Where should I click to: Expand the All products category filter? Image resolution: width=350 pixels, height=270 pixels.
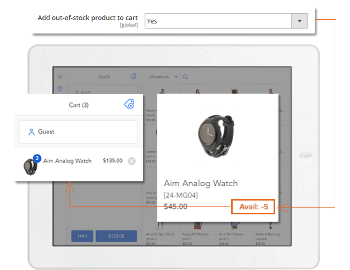(164, 77)
